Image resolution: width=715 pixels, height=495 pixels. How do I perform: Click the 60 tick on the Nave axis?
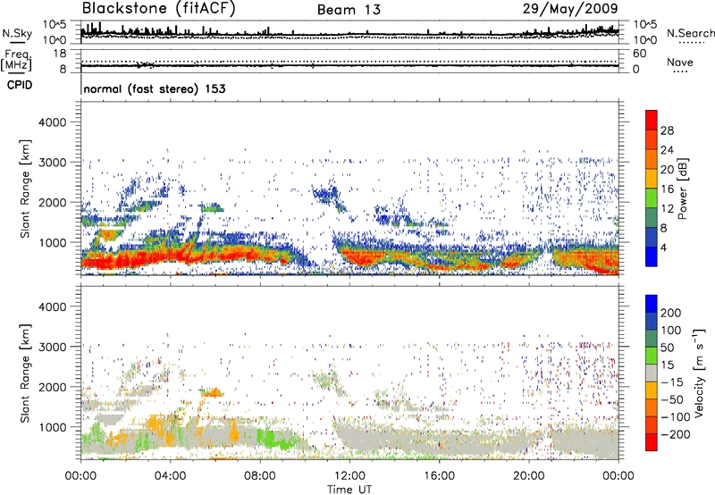639,54
